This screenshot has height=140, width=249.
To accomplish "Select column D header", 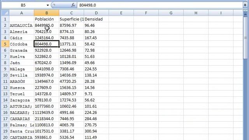I will point(96,13).
